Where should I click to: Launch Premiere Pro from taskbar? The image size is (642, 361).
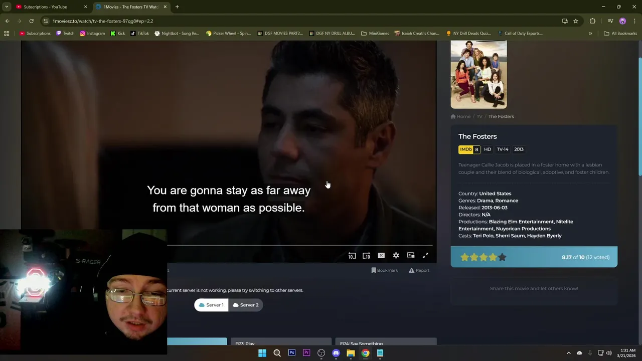coord(306,353)
